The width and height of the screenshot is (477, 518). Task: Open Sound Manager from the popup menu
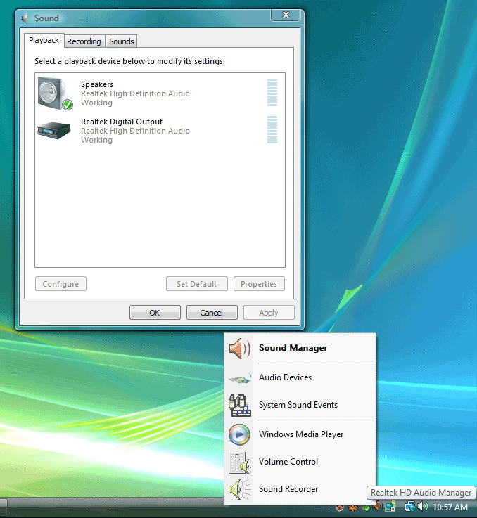coord(300,348)
